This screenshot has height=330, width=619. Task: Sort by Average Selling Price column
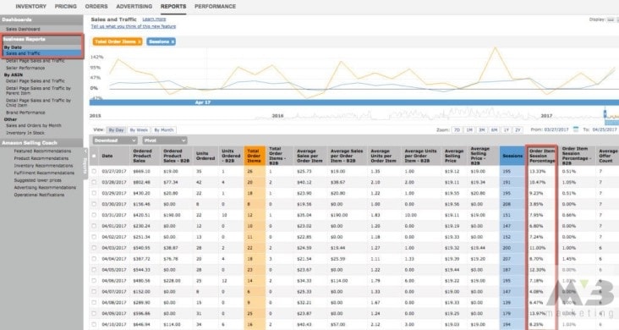coord(454,156)
